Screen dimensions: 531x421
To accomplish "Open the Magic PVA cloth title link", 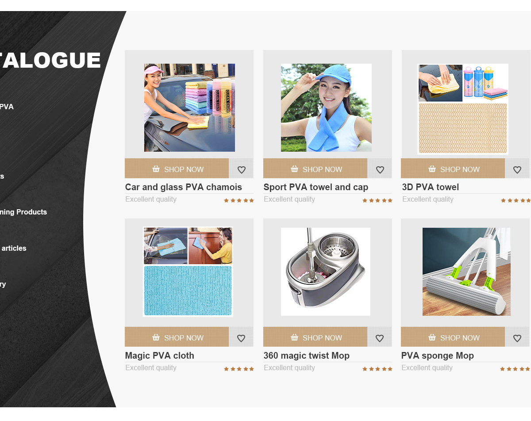I will 160,356.
